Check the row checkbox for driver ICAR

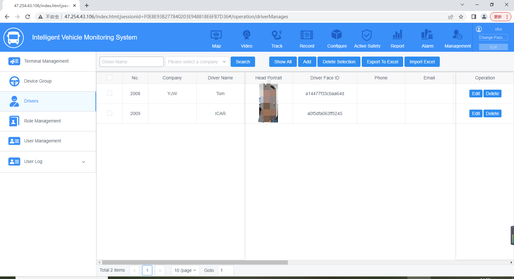coord(110,113)
